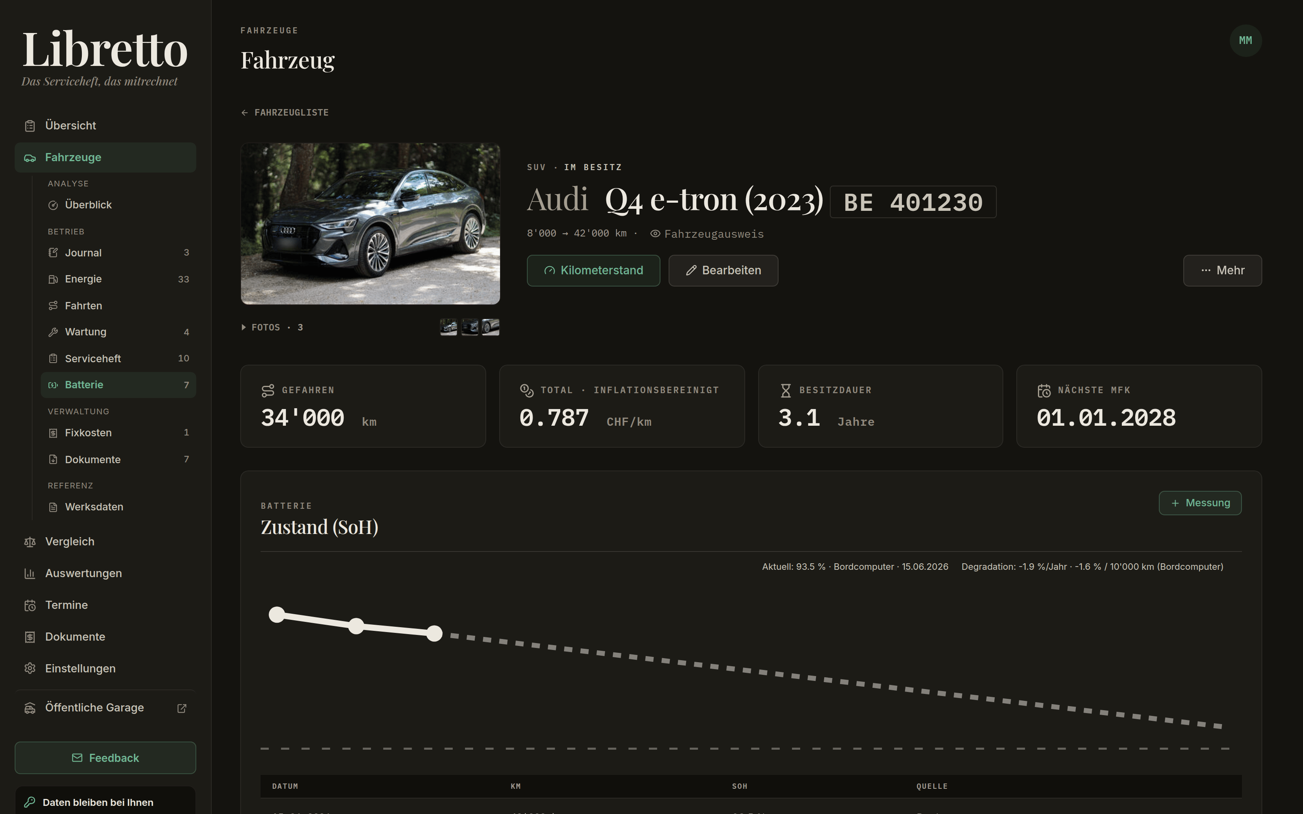Viewport: 1303px width, 814px height.
Task: Click the Werksdaten sheet icon
Action: [x=53, y=507]
